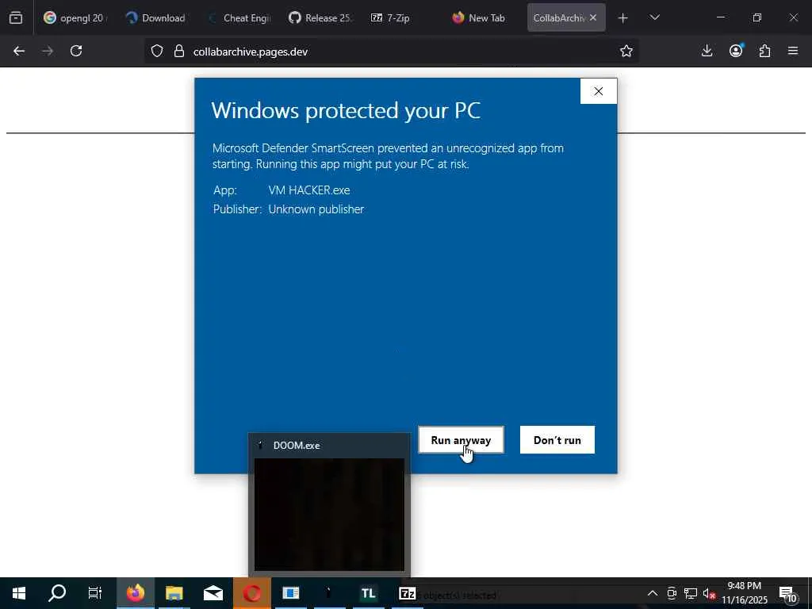Viewport: 812px width, 609px height.
Task: Switch to the opengl 20 tab
Action: 75,17
